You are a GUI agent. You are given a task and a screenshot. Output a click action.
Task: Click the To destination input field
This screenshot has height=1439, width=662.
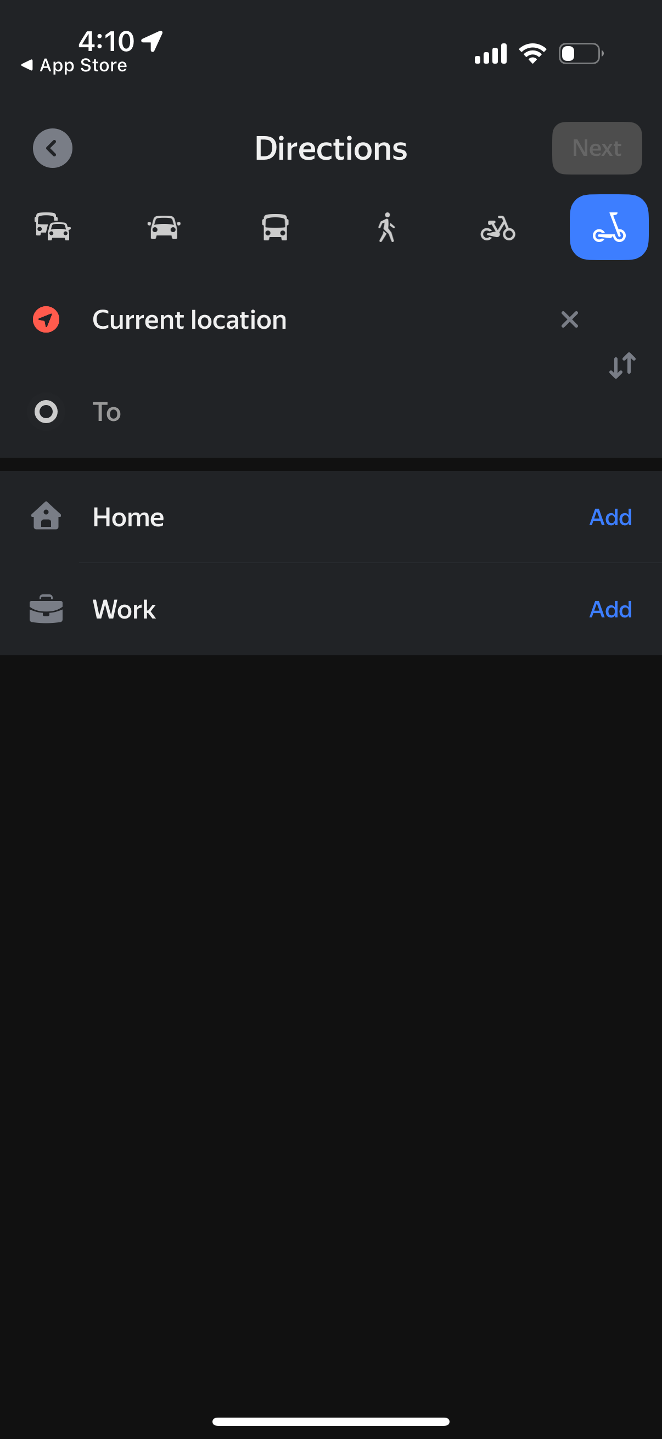[279, 412]
